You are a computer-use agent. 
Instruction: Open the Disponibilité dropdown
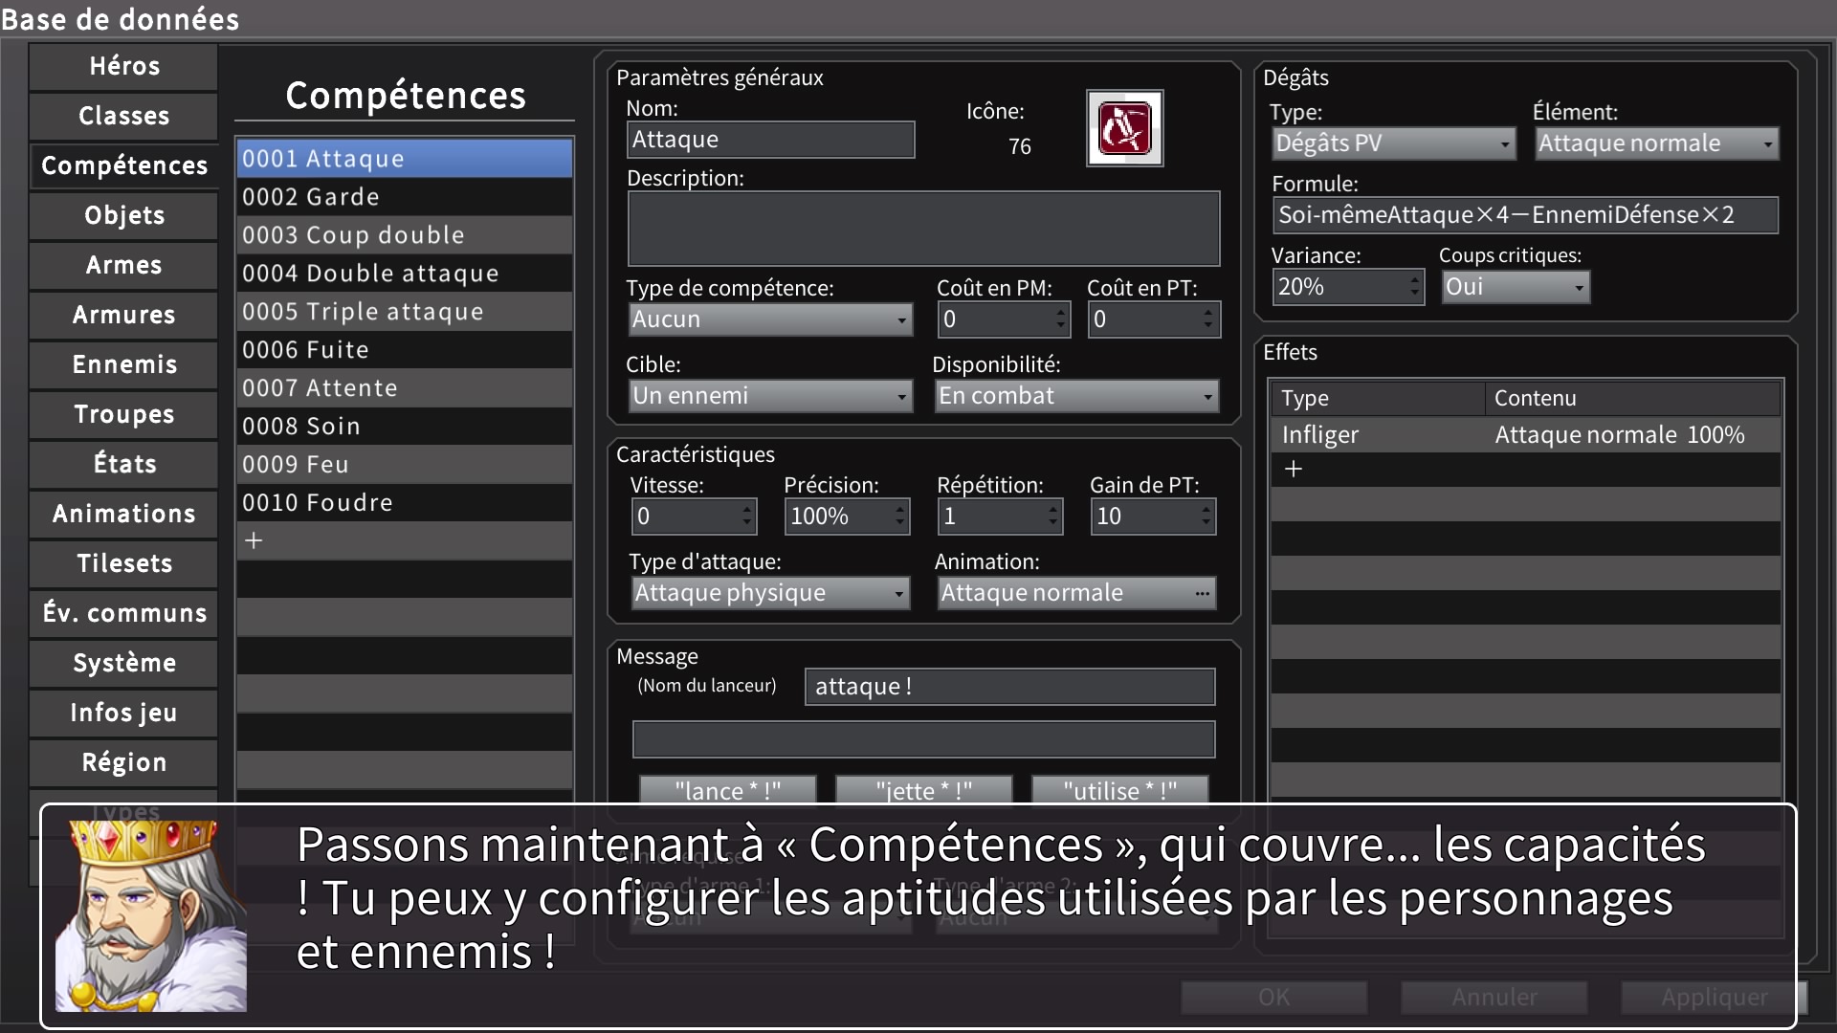coord(1076,396)
